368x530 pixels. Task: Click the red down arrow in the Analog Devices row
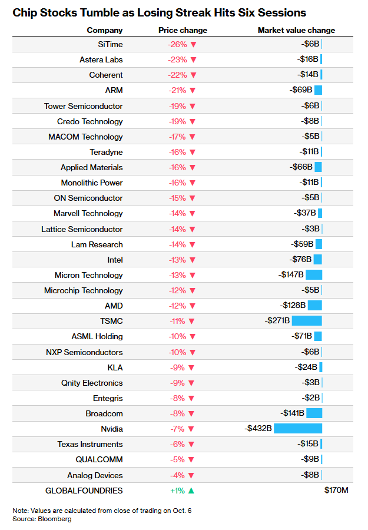(191, 475)
